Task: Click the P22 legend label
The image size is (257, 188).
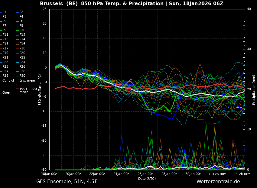Action: pos(22,58)
